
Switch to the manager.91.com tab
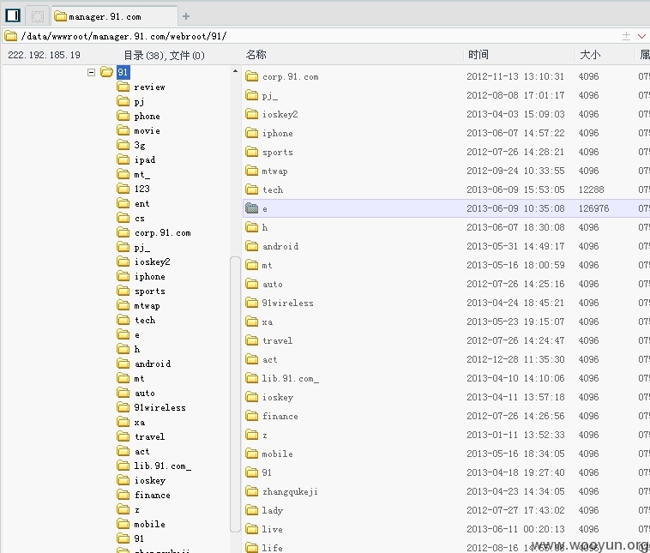pyautogui.click(x=114, y=16)
